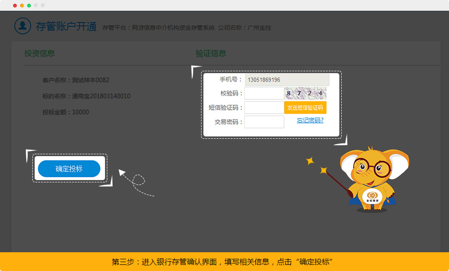
Task: Click the 标的名称 通商宝201803140010 text
Action: 86,96
